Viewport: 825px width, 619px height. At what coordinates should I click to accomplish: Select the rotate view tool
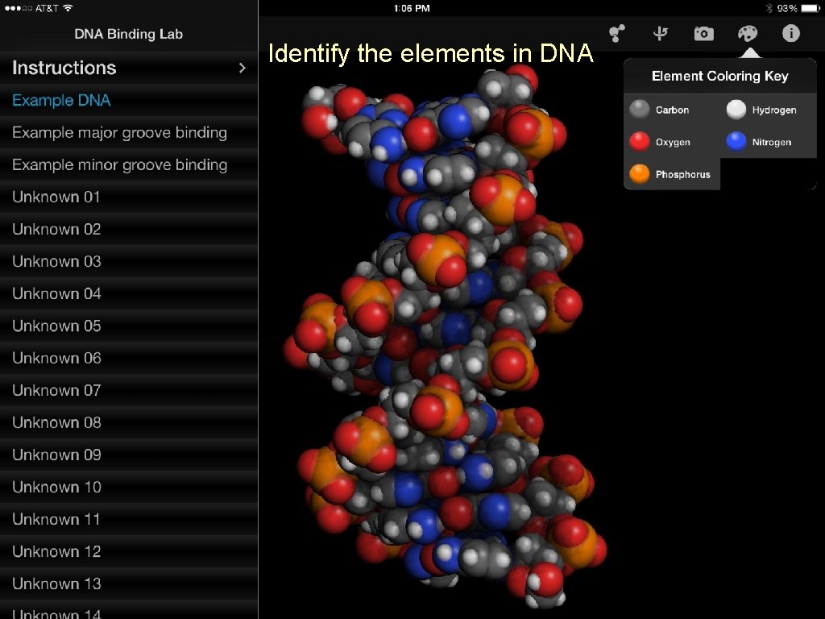click(x=660, y=33)
